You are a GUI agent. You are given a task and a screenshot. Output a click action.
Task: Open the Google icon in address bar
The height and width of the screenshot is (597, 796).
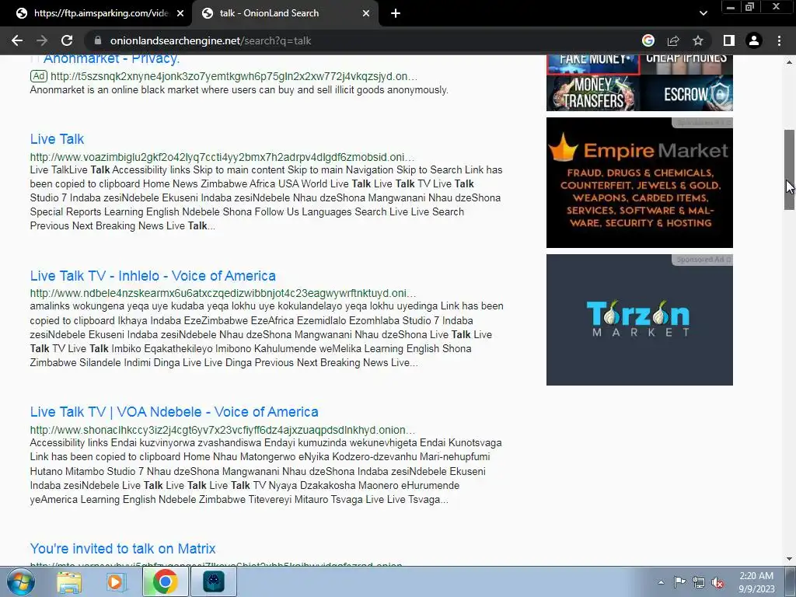tap(648, 40)
